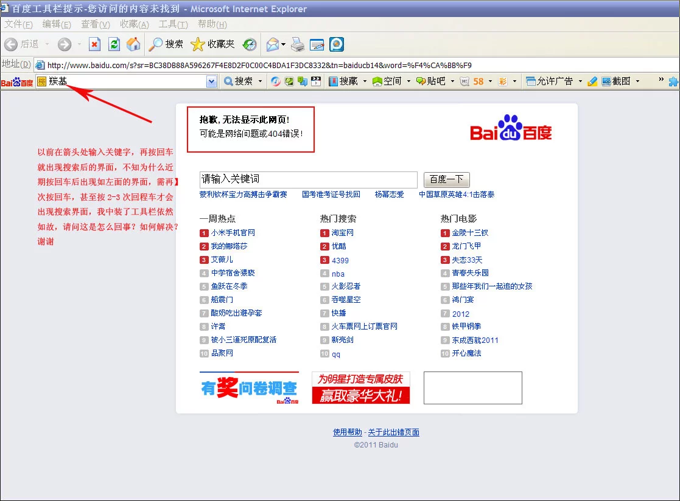
Task: Click the Back (后退) navigation arrow
Action: coord(11,44)
